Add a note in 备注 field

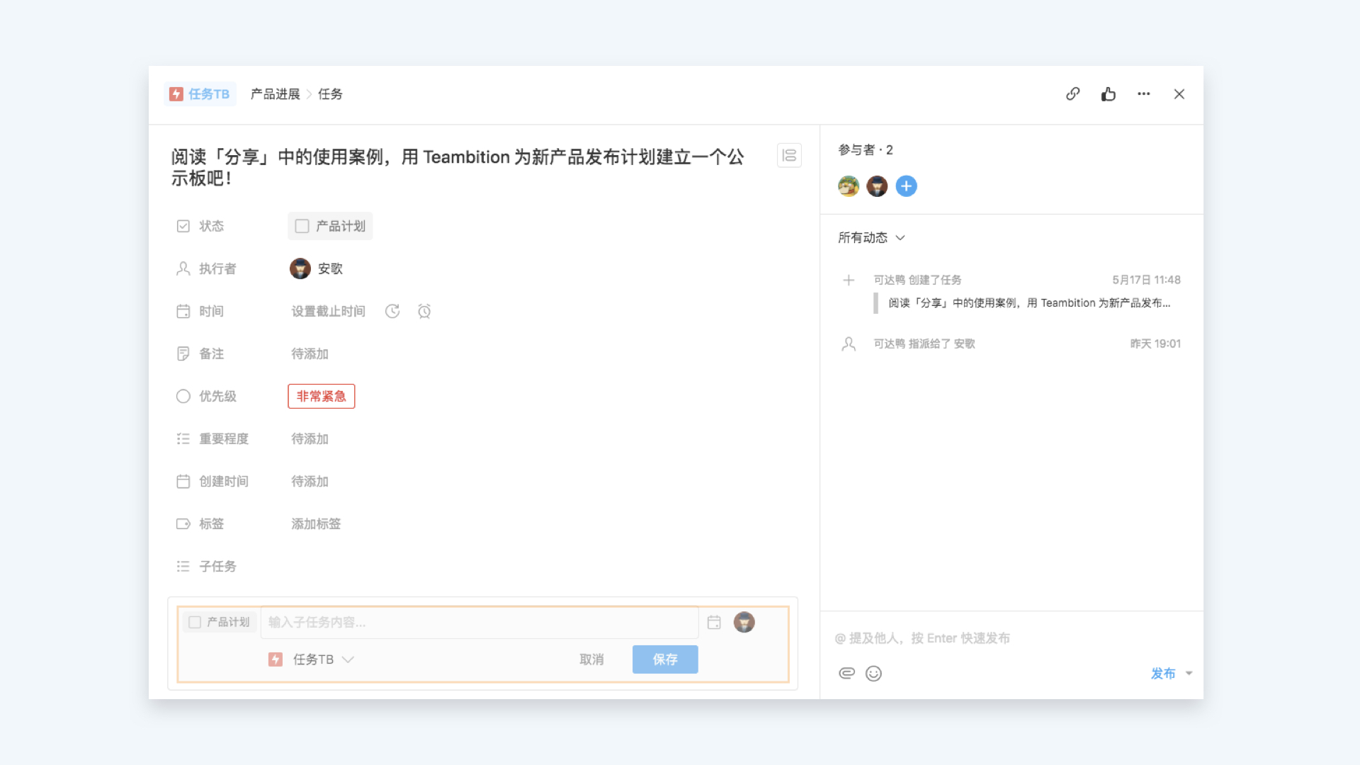310,353
